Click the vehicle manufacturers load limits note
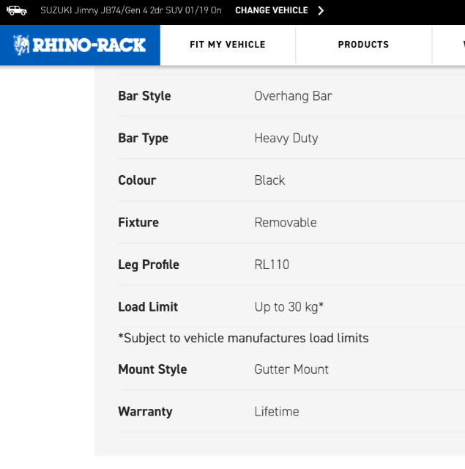Viewport: 465px width, 469px height. coord(244,339)
